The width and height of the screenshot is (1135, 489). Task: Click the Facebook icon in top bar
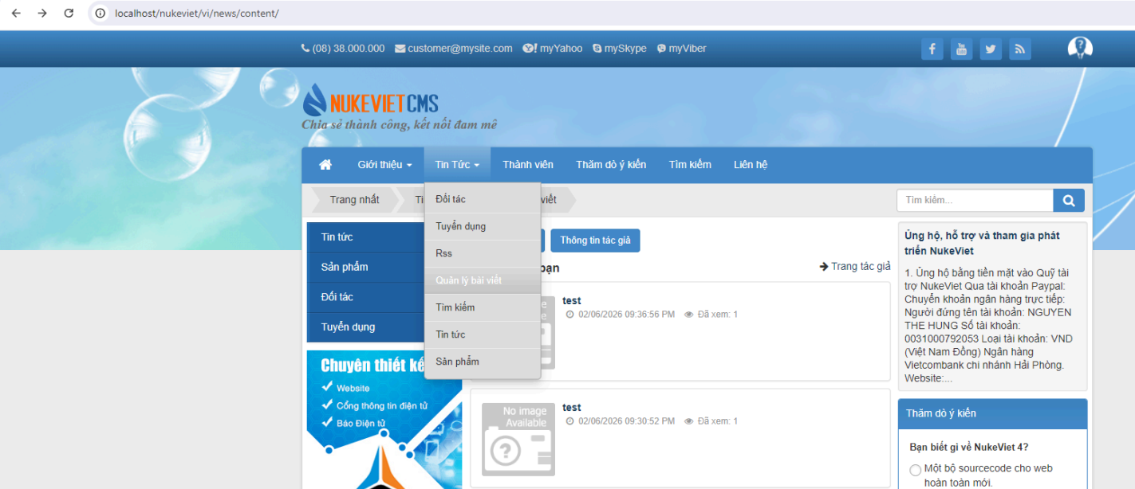click(x=932, y=49)
